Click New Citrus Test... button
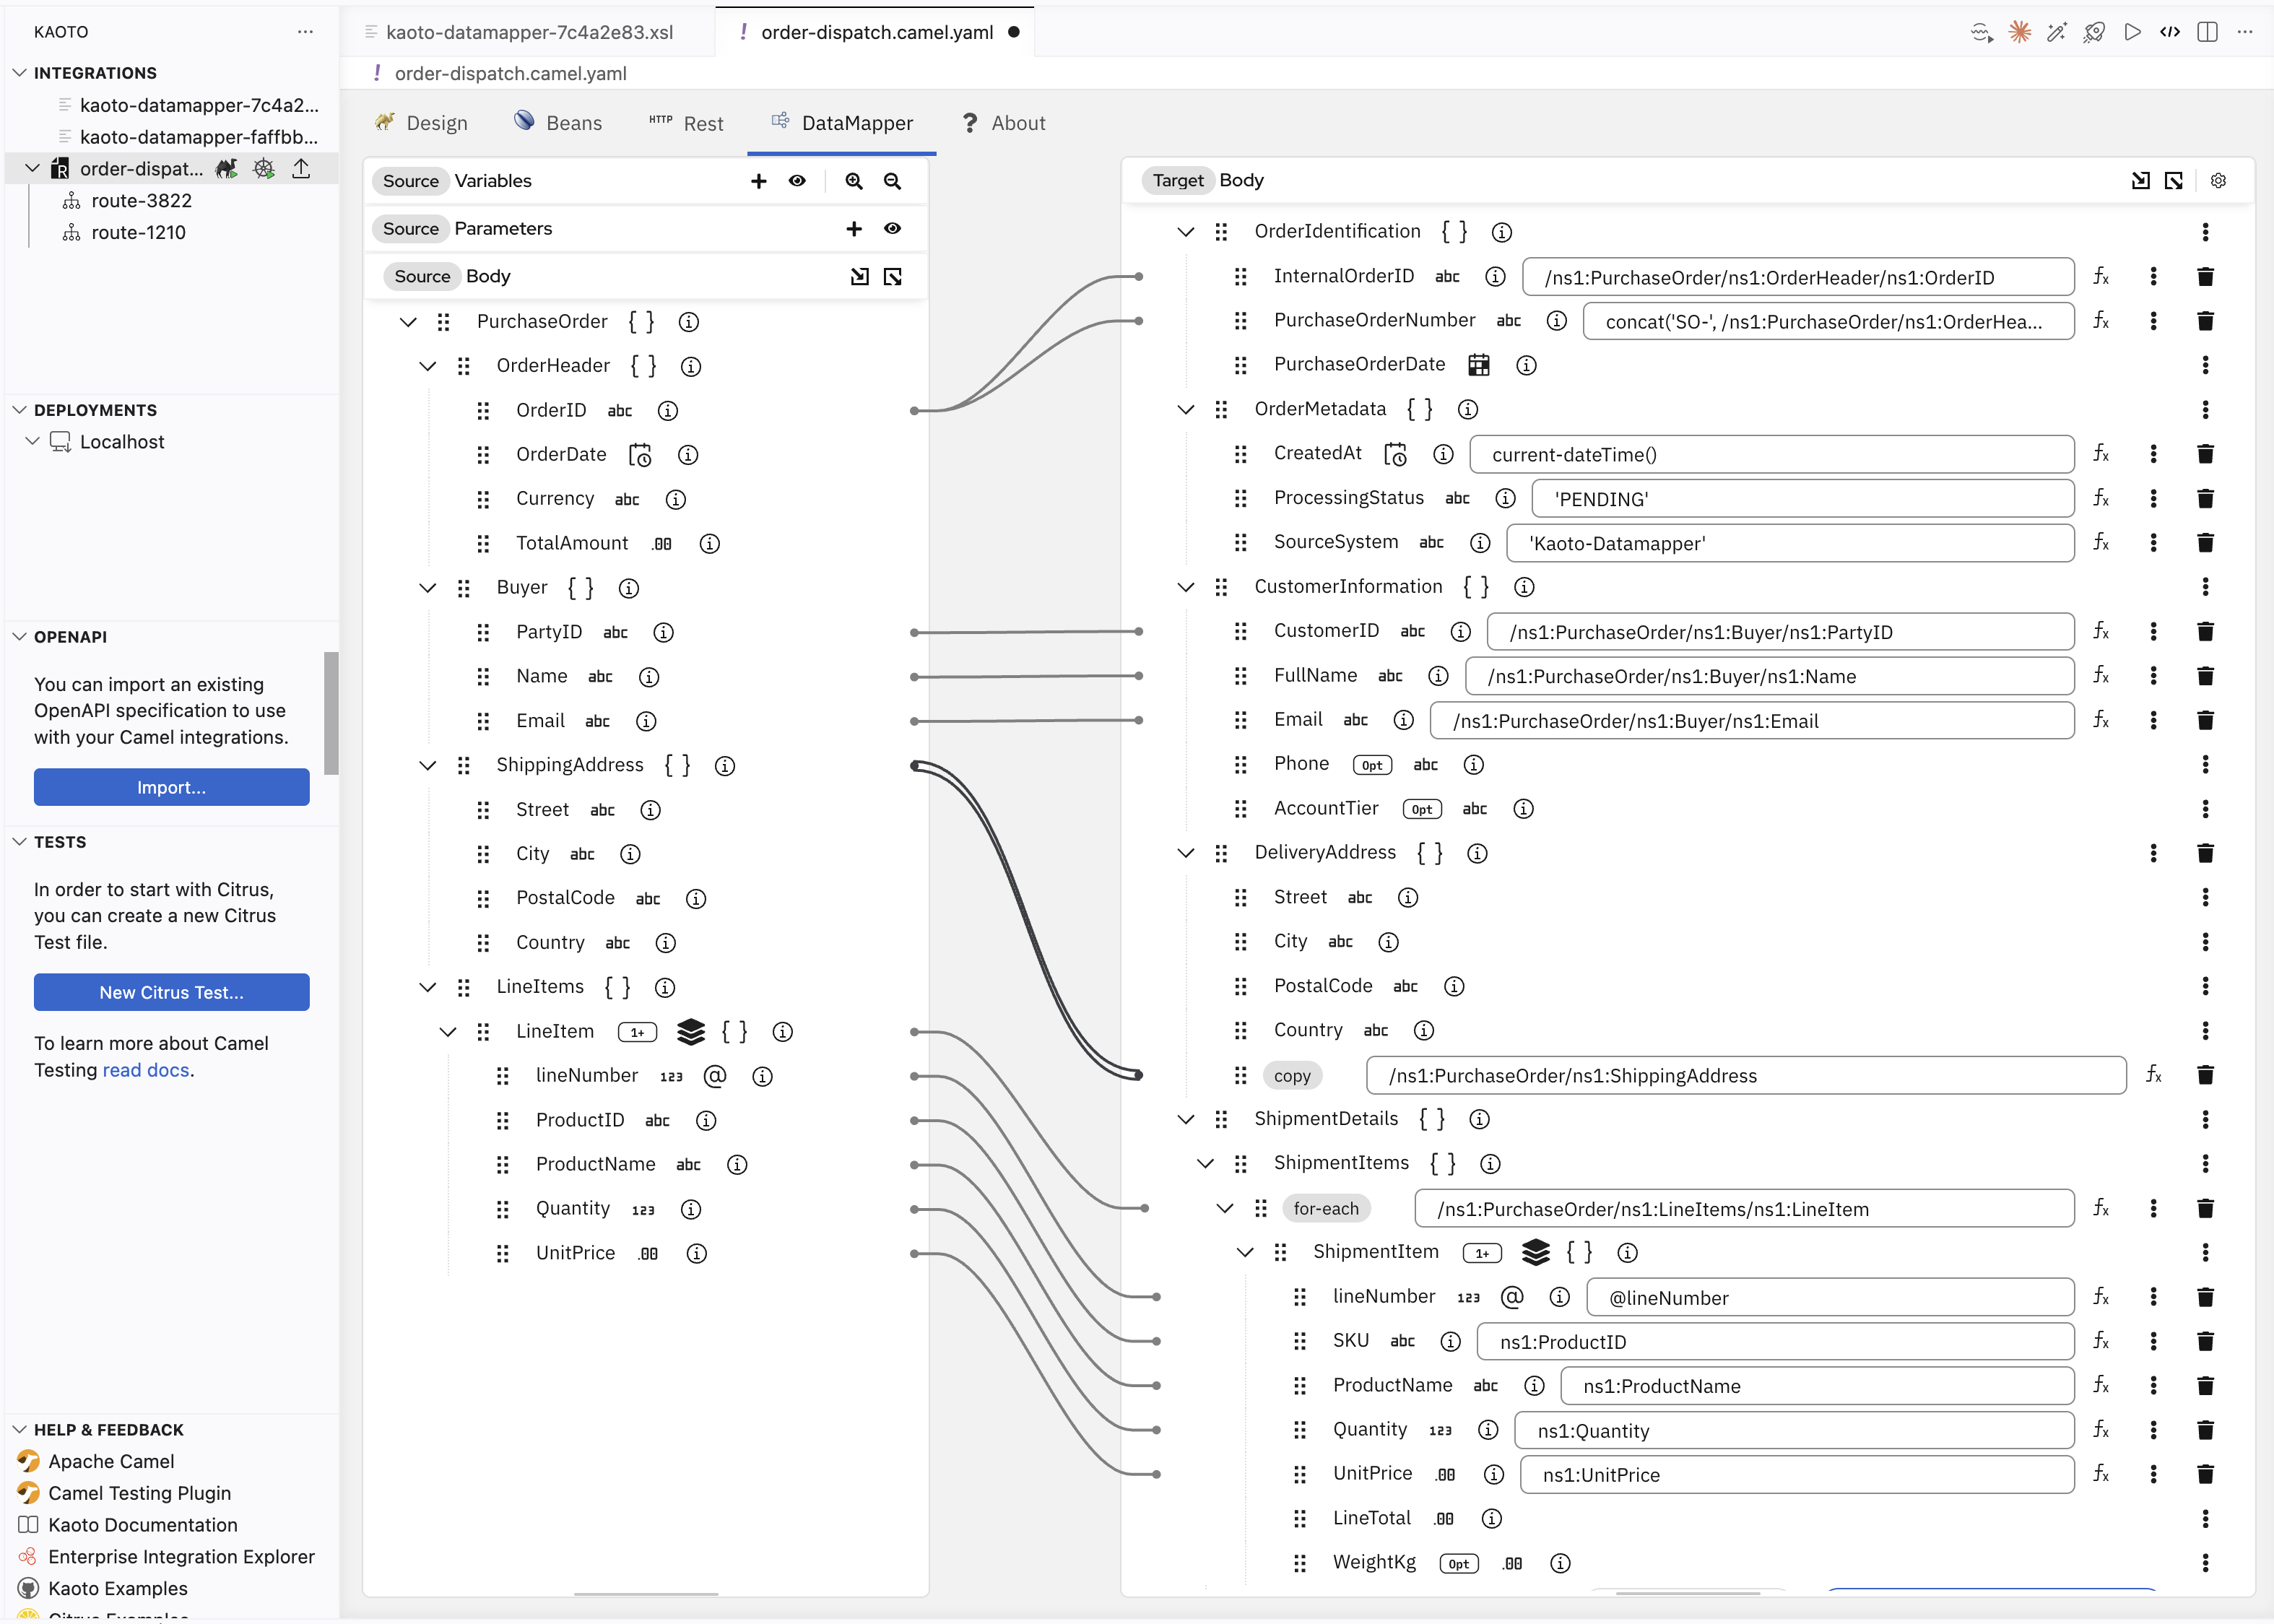Image resolution: width=2274 pixels, height=1624 pixels. pos(171,992)
